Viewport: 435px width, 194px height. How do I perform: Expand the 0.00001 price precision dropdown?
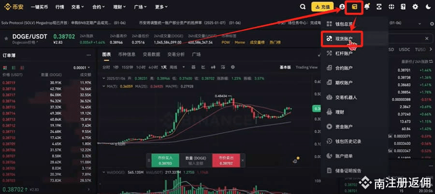point(82,68)
